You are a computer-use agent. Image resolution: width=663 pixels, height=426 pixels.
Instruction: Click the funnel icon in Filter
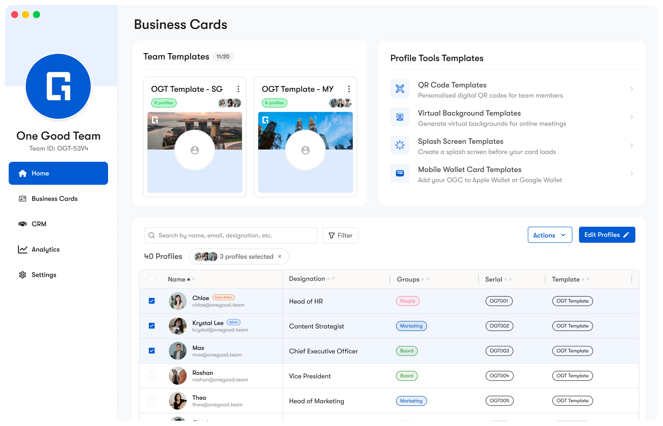[331, 235]
